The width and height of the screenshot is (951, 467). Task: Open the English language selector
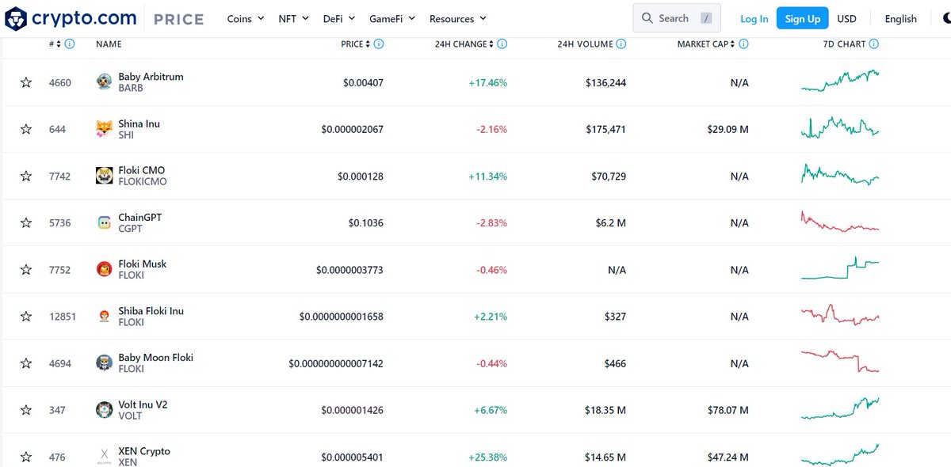pos(900,18)
